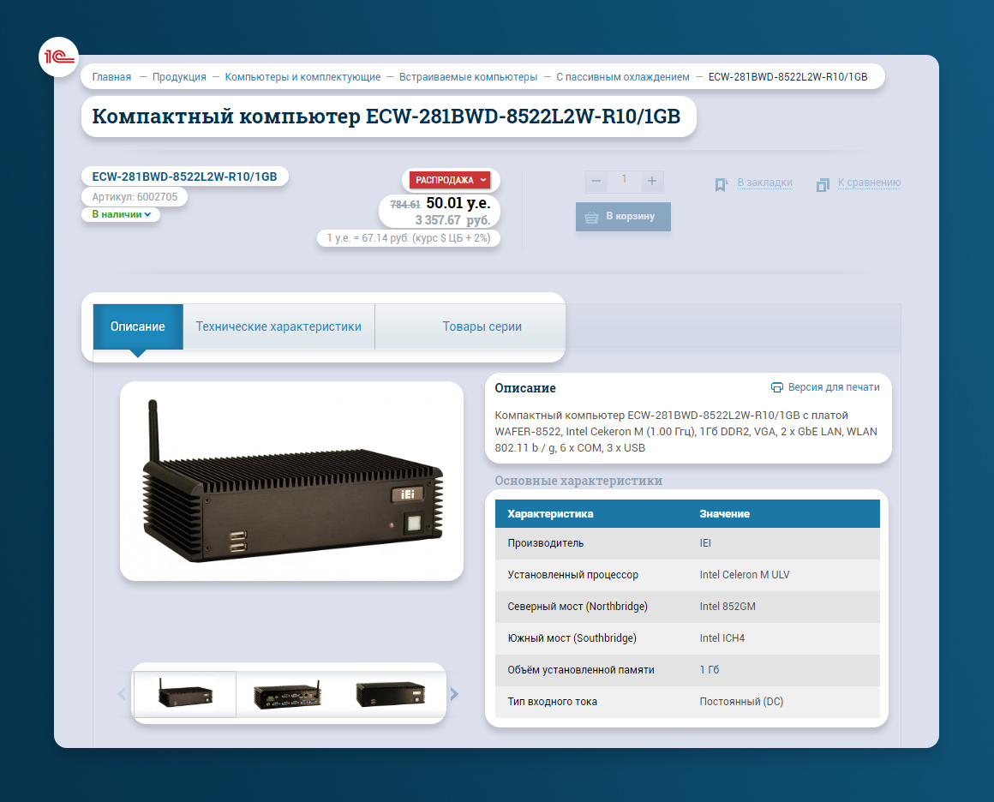
Task: Click the Значение column header
Action: tap(725, 514)
